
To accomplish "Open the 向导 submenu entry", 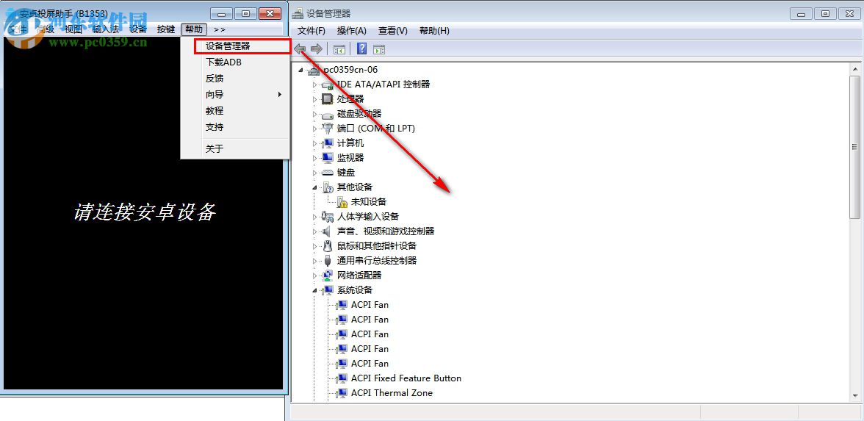I will (235, 95).
